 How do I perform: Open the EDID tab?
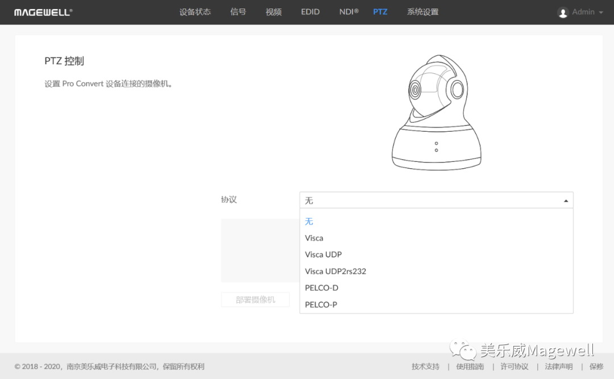click(310, 12)
